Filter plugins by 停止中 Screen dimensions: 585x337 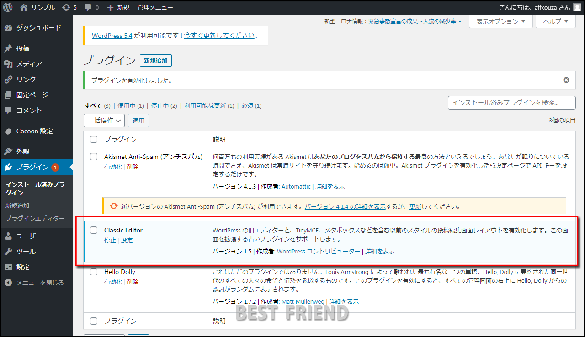pos(160,105)
